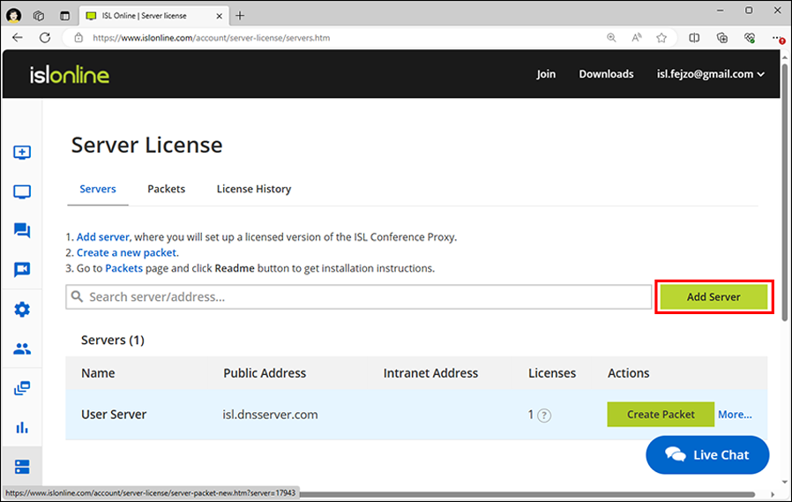The width and height of the screenshot is (792, 502).
Task: Start a Live Chat conversation
Action: pos(707,455)
